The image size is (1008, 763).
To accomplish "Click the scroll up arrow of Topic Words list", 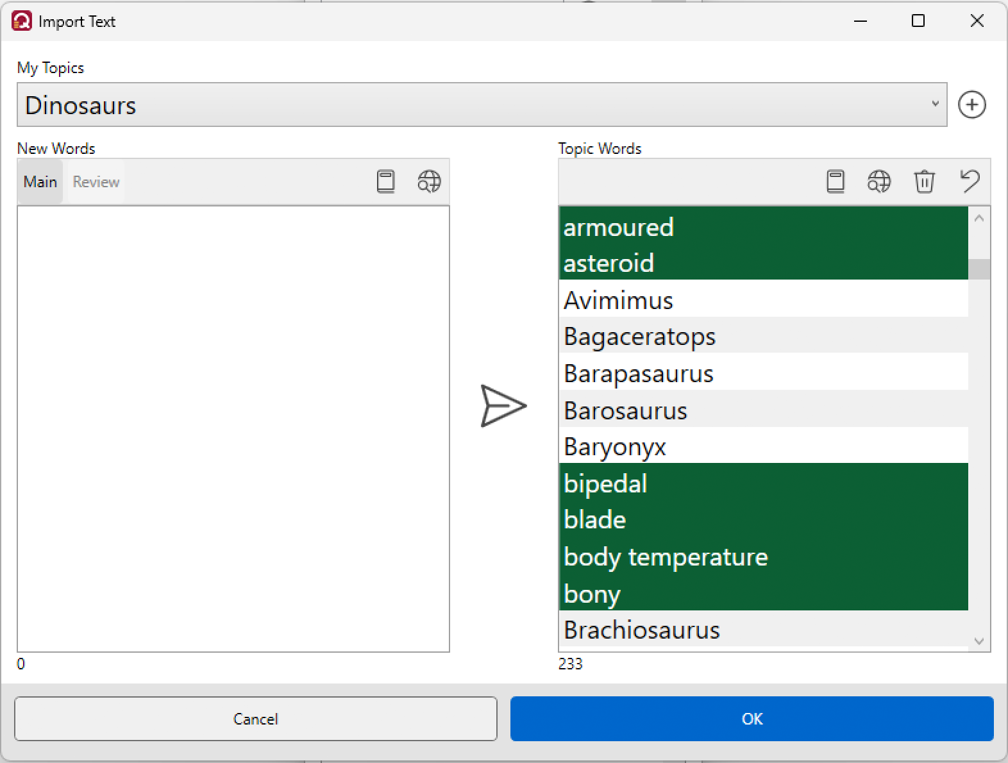I will 979,218.
